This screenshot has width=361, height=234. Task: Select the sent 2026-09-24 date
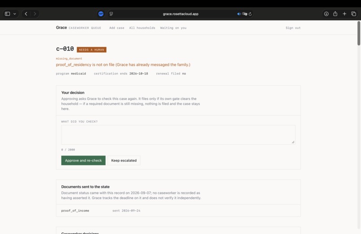(x=126, y=211)
